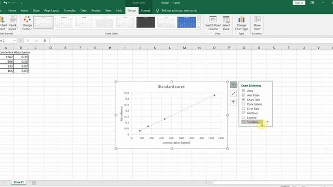Open the Review tab

(x=96, y=10)
